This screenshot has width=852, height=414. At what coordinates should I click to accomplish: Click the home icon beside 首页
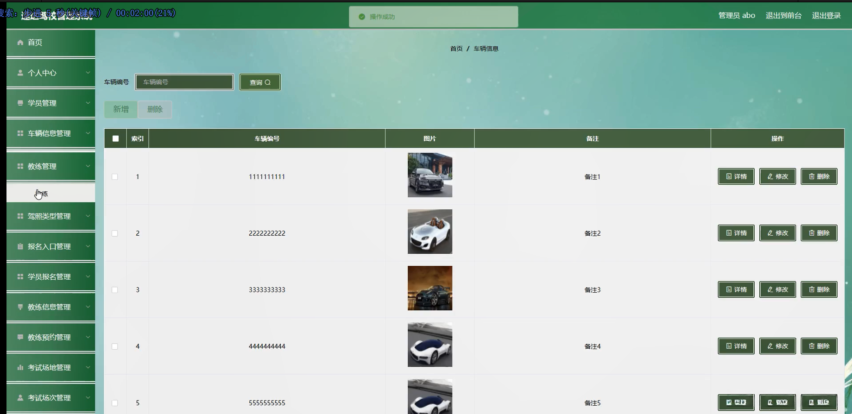pos(20,43)
